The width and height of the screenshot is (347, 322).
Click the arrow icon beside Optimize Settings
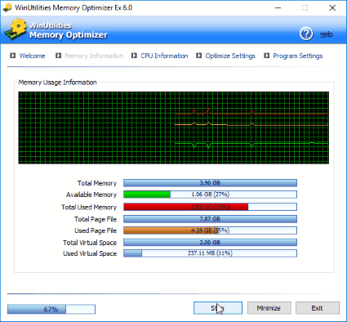coord(199,56)
